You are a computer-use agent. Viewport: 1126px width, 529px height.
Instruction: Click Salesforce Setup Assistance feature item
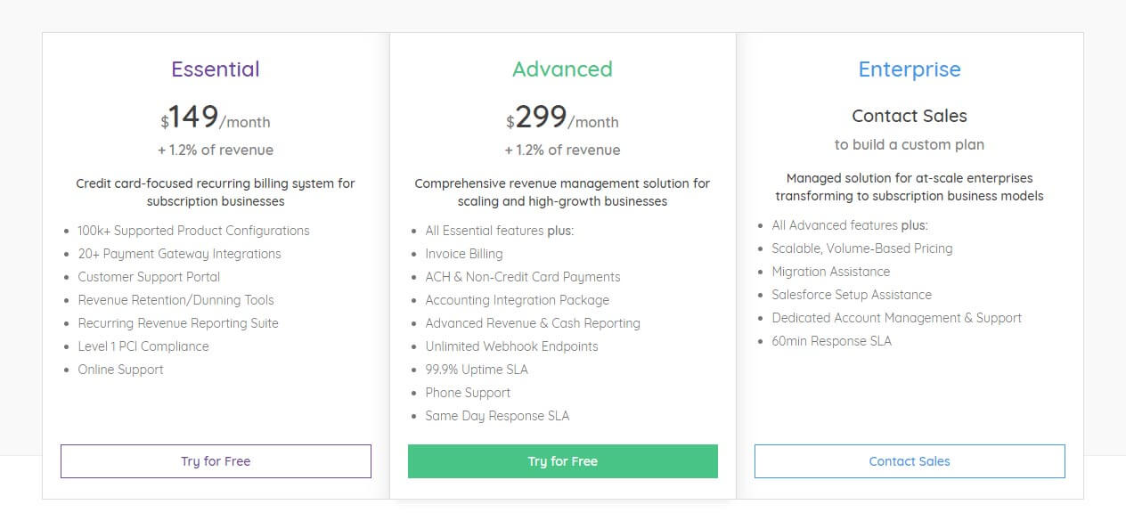point(852,295)
